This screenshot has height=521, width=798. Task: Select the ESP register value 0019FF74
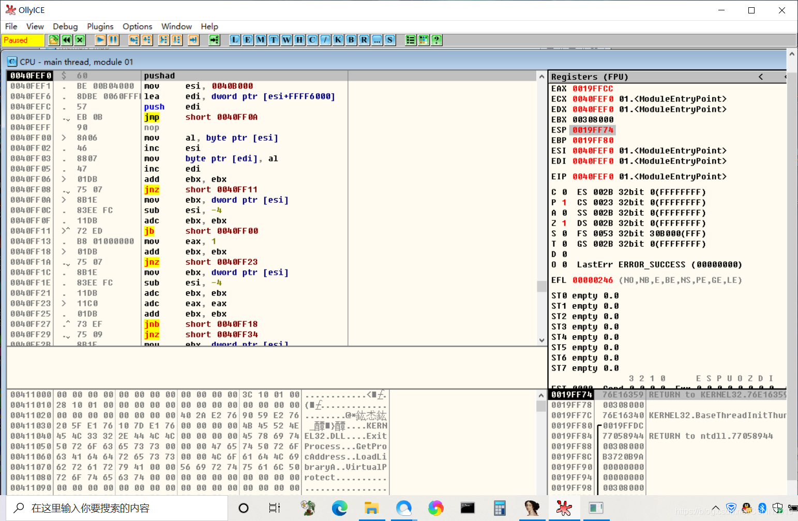click(593, 130)
